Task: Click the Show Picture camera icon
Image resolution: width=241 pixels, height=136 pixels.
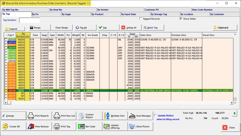Action: pos(132,127)
